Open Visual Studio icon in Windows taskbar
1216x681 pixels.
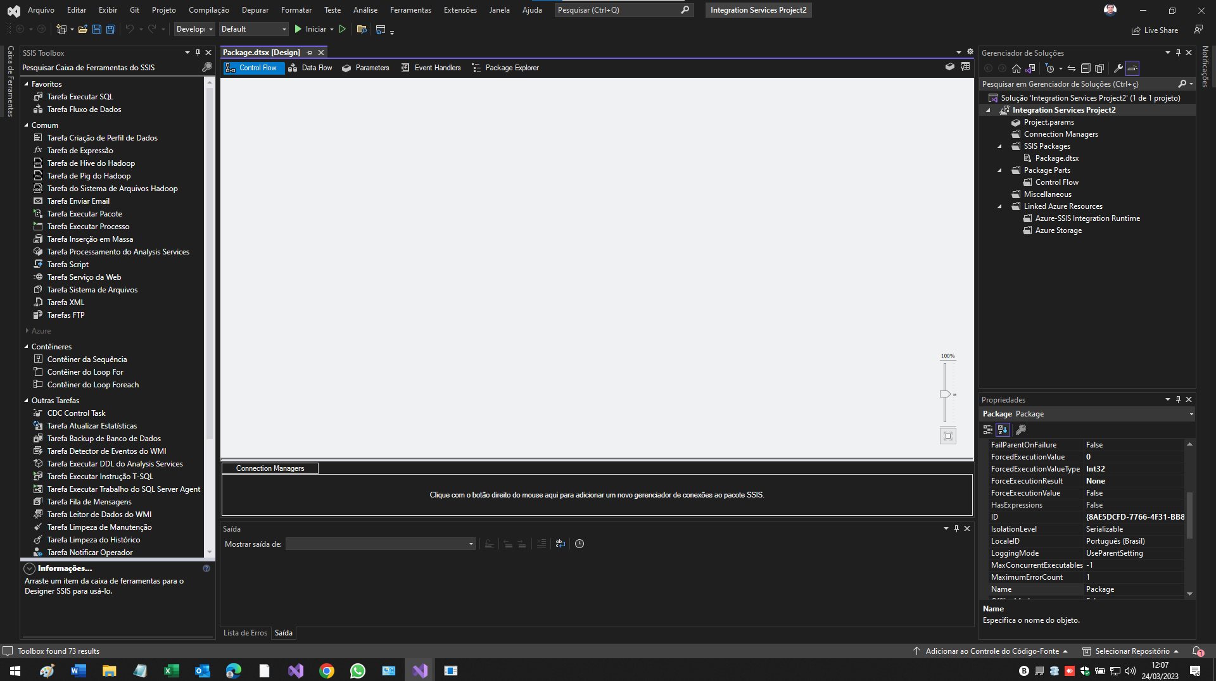(x=420, y=670)
